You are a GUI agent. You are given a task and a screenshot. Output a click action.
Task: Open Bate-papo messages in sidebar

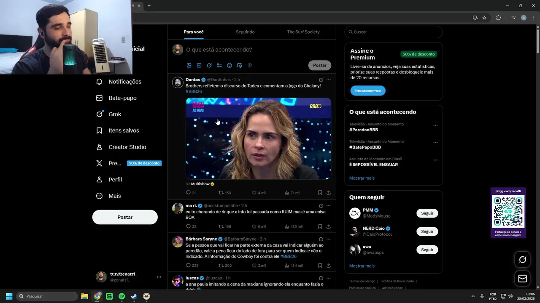(x=116, y=98)
